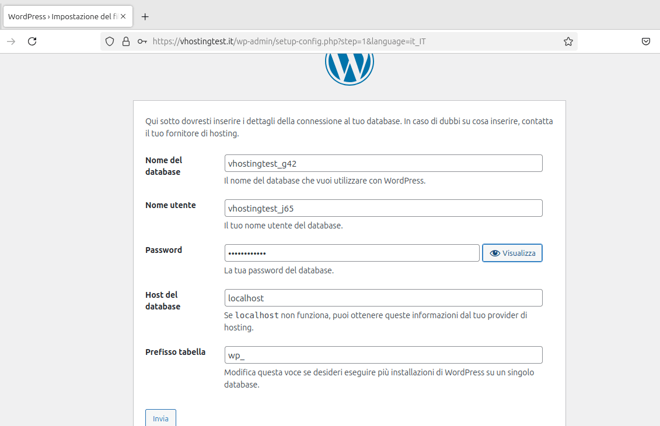Click the padlock site security icon
Image resolution: width=660 pixels, height=426 pixels.
tap(125, 41)
